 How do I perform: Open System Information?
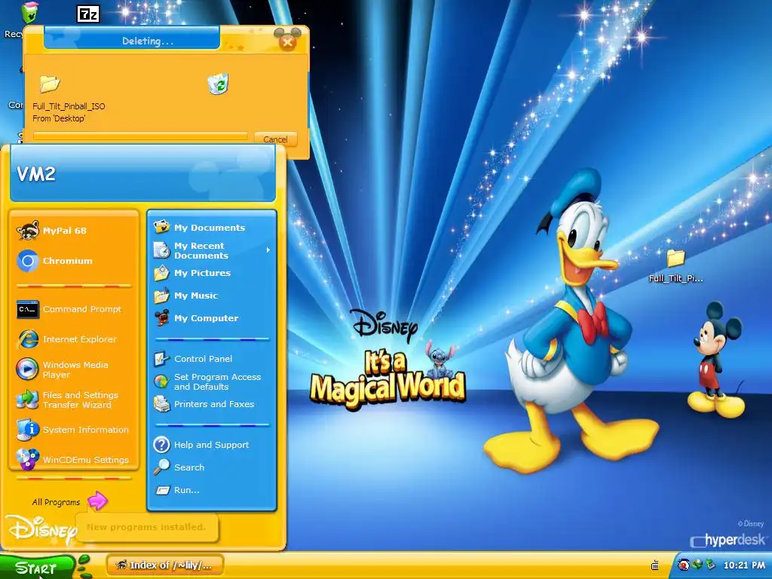pyautogui.click(x=74, y=430)
